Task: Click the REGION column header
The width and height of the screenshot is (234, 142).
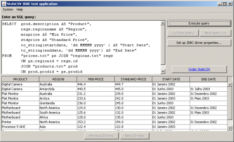Action: [x=58, y=79]
